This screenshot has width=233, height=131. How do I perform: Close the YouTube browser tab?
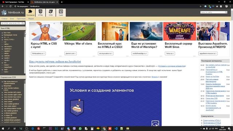tap(28, 2)
